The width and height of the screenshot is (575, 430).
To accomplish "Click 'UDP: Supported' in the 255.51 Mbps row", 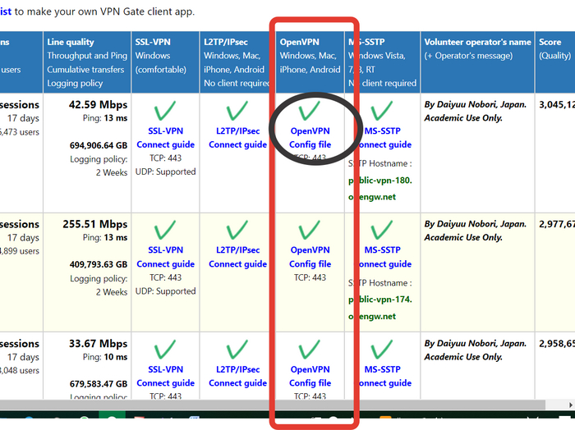I will click(165, 291).
